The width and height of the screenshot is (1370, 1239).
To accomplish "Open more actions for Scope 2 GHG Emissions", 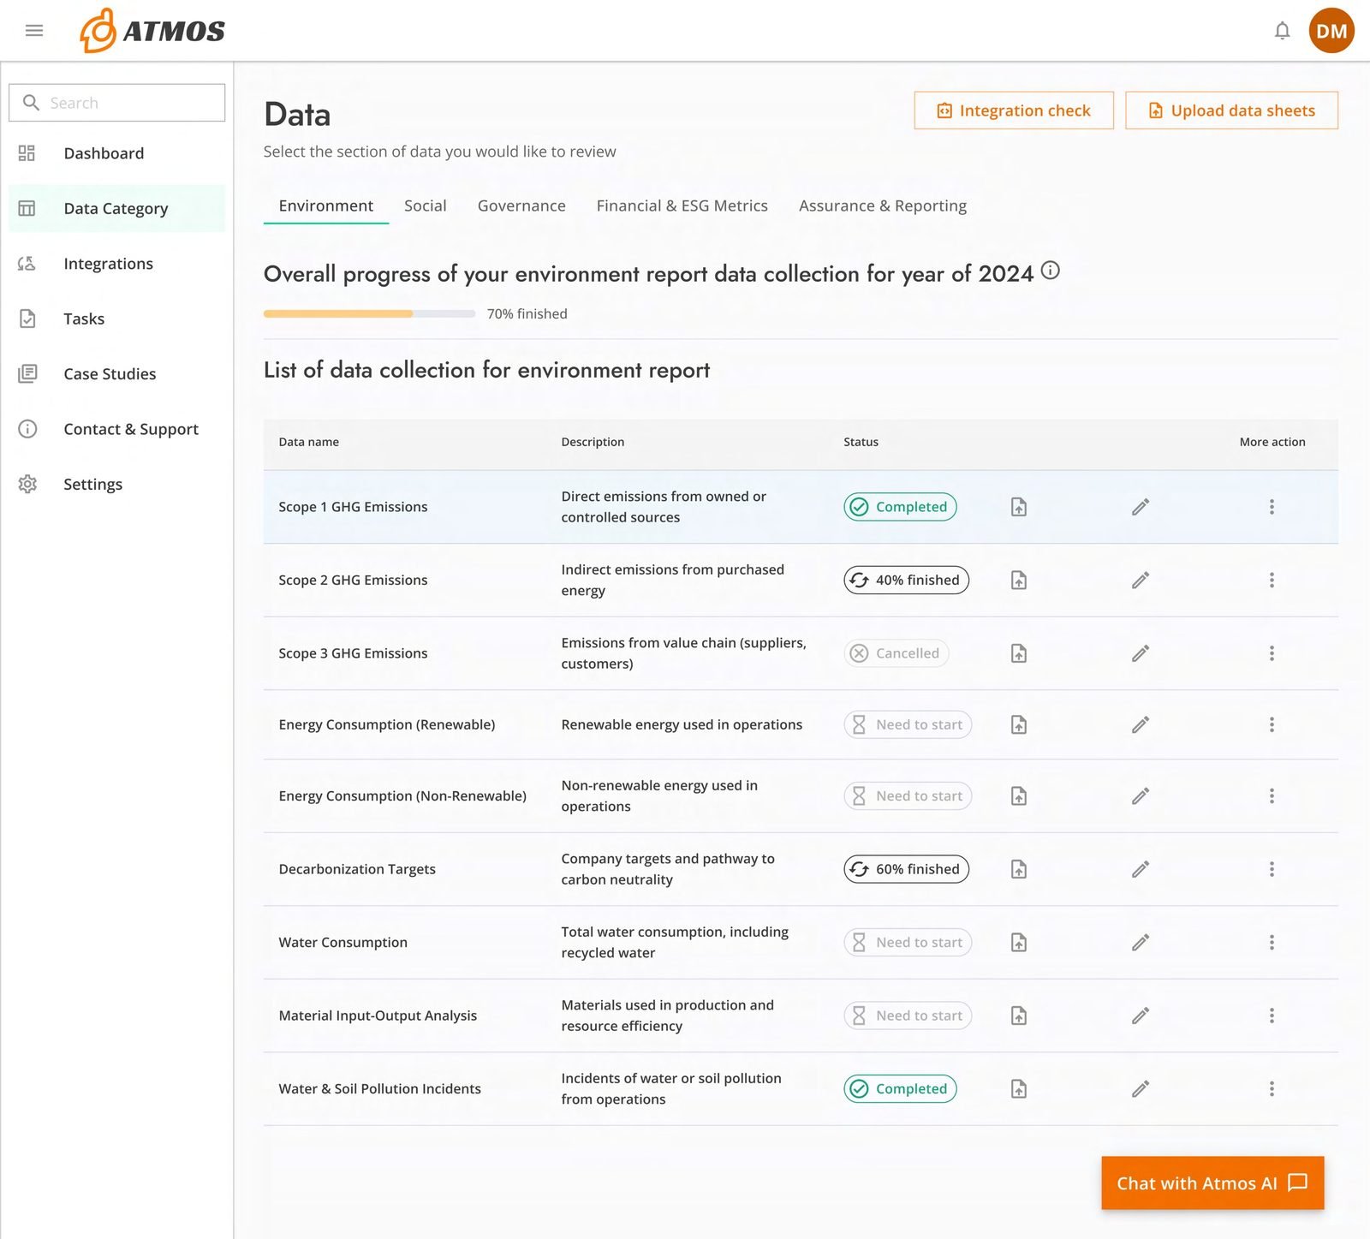I will coord(1272,581).
